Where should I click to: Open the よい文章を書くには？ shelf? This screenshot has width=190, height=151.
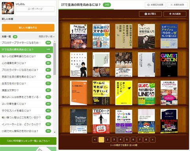[27, 104]
